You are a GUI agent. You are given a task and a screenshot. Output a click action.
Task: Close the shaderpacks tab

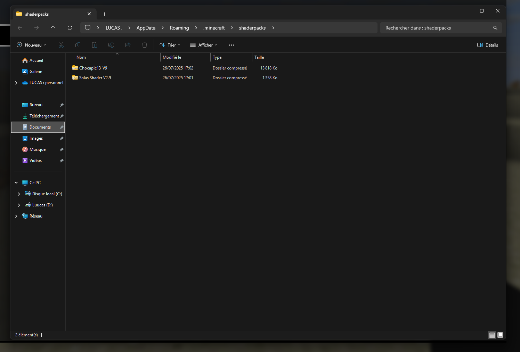pyautogui.click(x=89, y=14)
